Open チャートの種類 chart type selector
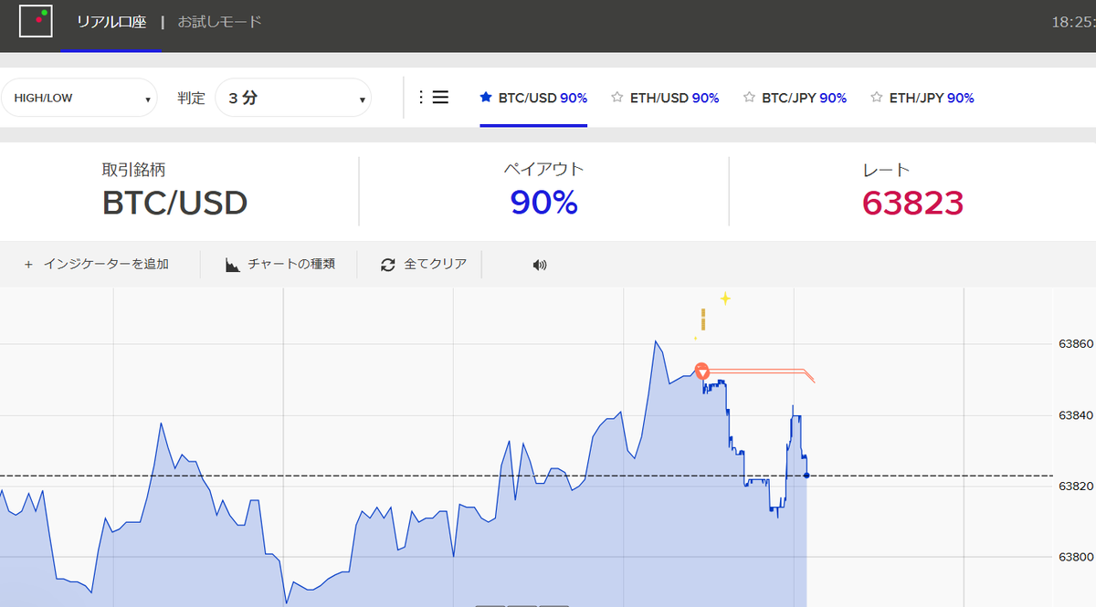The image size is (1096, 607). pyautogui.click(x=279, y=264)
